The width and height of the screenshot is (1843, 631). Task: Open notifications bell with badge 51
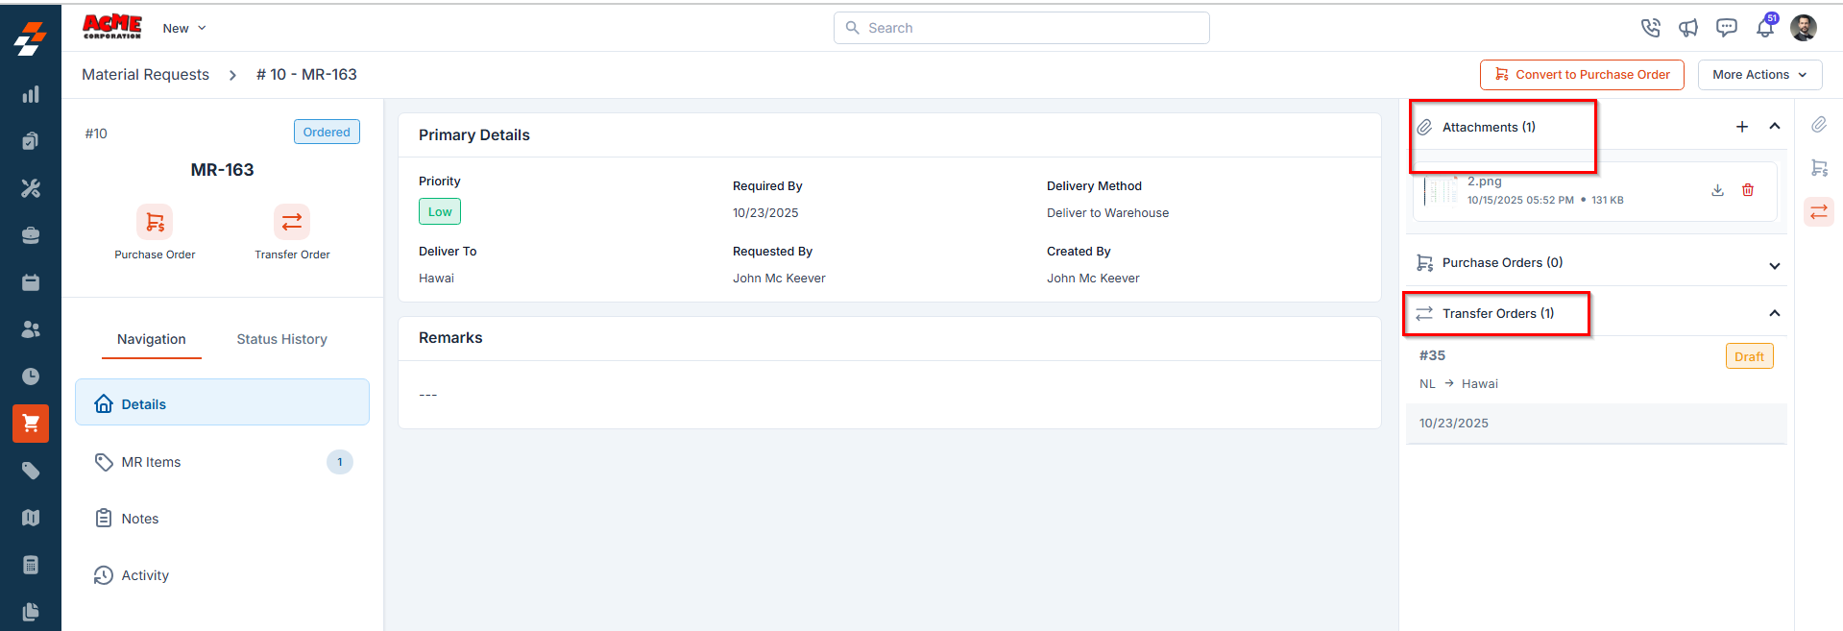[1765, 27]
